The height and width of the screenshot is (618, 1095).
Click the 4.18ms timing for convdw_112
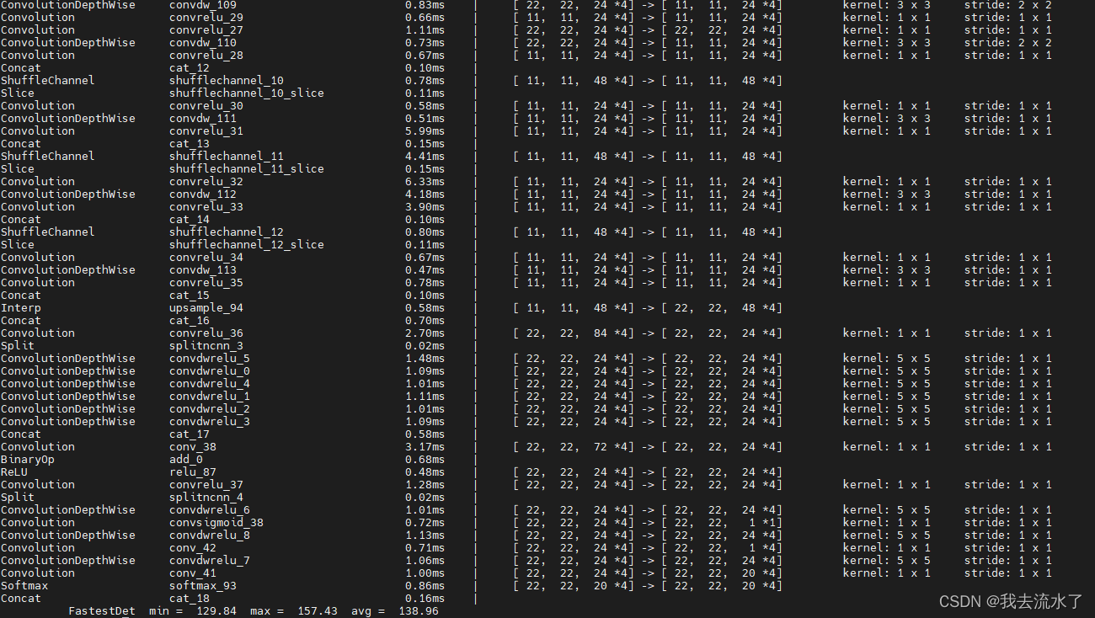[425, 194]
